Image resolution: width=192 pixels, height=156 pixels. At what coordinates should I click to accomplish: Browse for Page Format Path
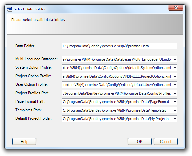[174, 102]
